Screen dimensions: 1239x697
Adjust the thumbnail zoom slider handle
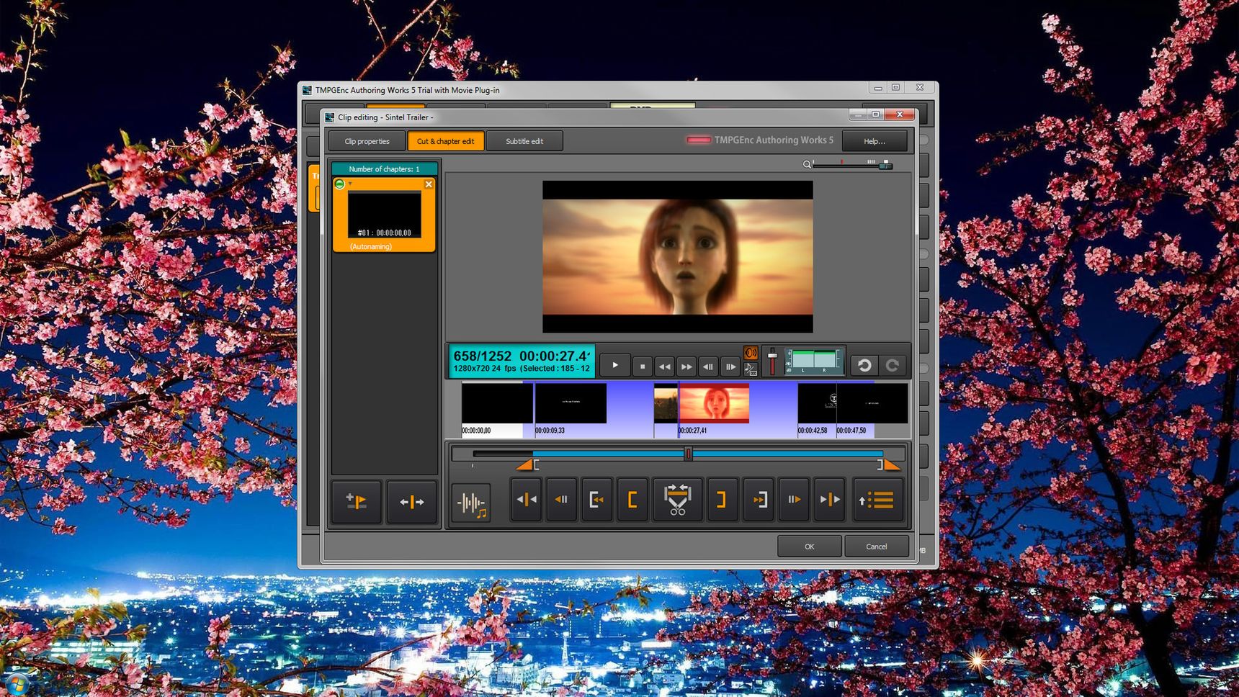pos(886,165)
